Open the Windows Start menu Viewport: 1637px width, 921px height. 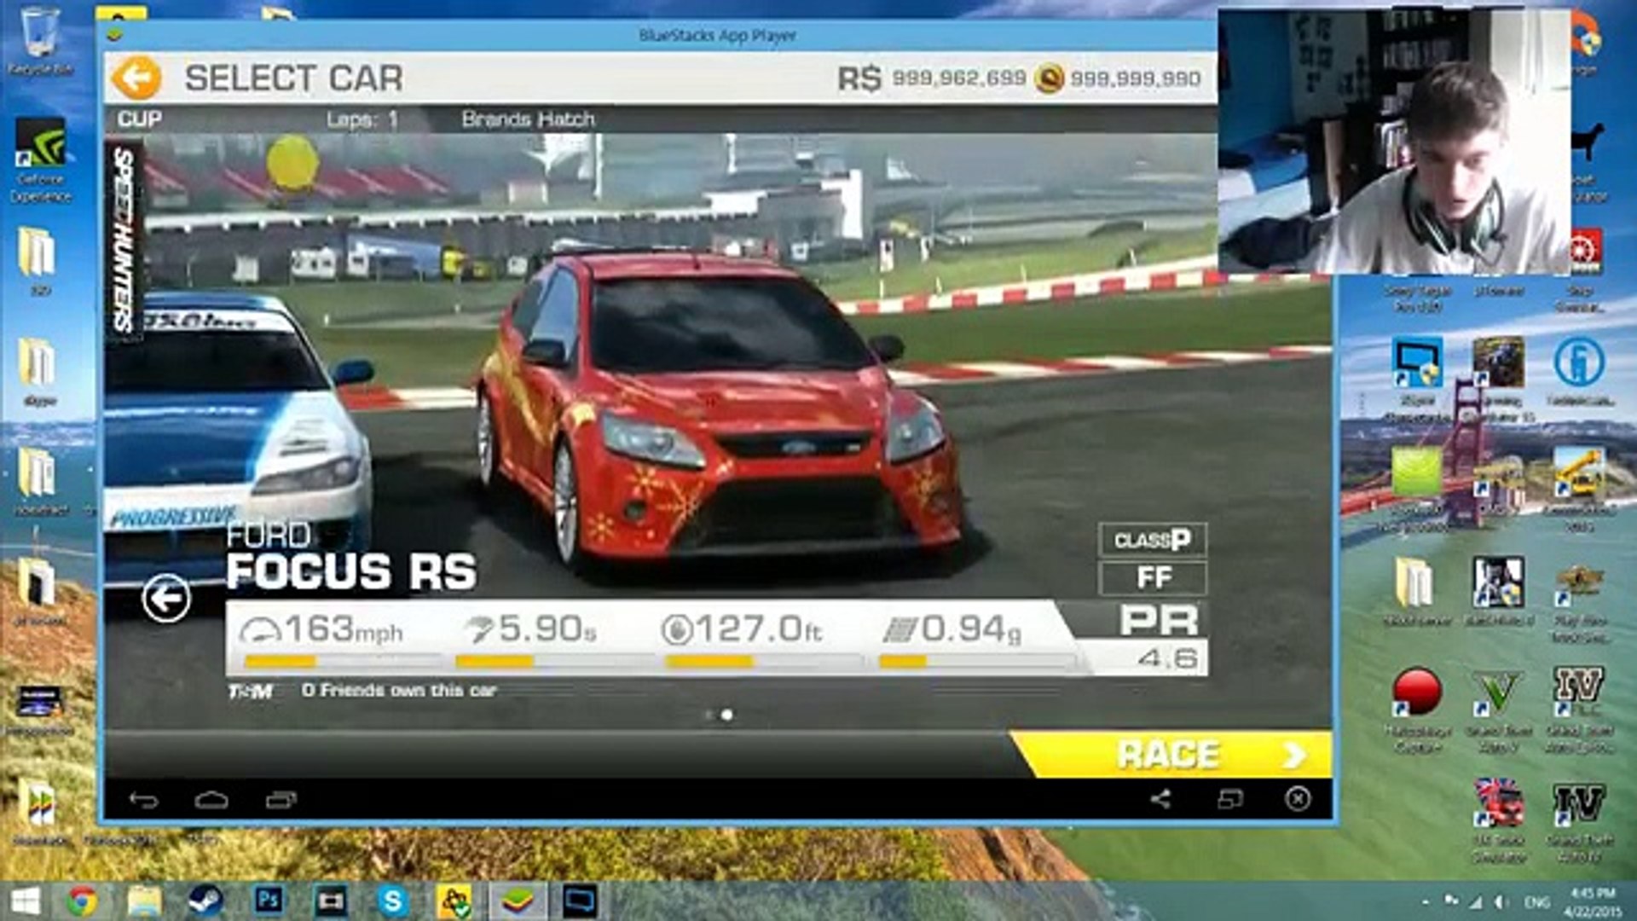point(24,900)
